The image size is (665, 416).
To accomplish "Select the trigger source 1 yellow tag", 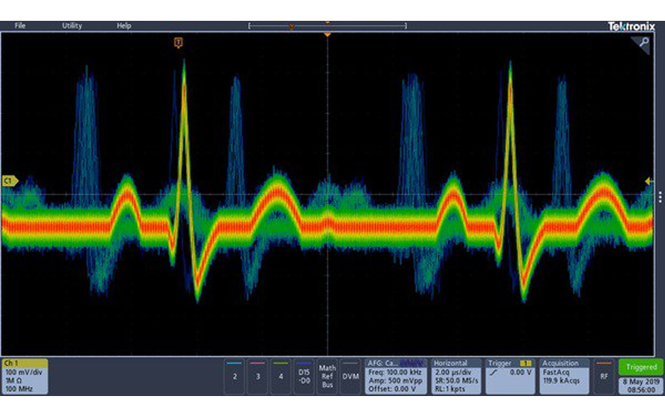I will pos(525,364).
